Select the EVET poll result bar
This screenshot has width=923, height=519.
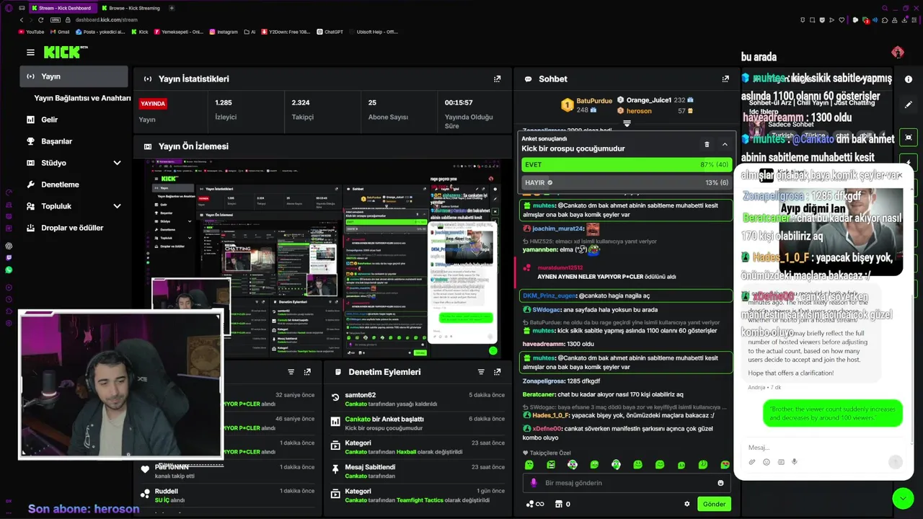626,164
